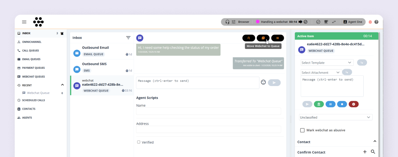Click the Move Webchat to Queue button
Screen dimensions: 398x157
click(263, 38)
